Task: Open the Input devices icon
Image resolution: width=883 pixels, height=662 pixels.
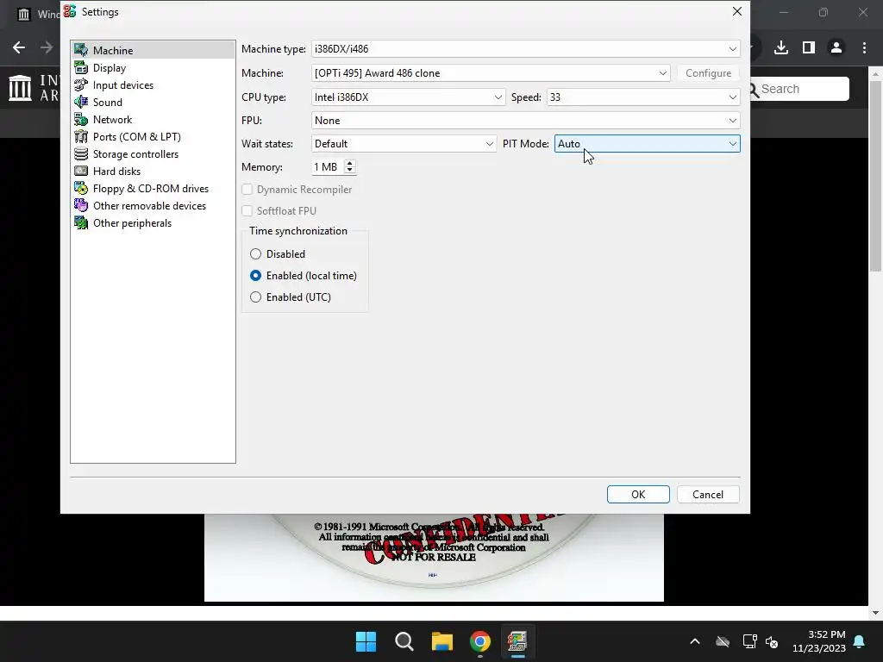Action: pyautogui.click(x=81, y=85)
